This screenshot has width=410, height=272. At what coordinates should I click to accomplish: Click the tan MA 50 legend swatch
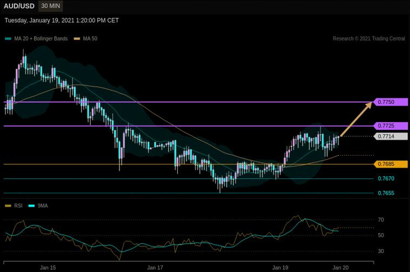click(77, 39)
